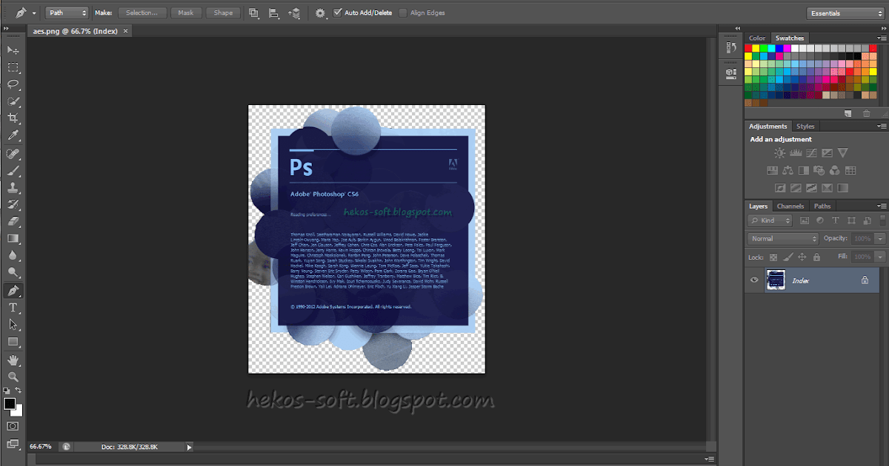The image size is (889, 466).
Task: Add a Brightness/Contrast adjustment
Action: [x=779, y=153]
